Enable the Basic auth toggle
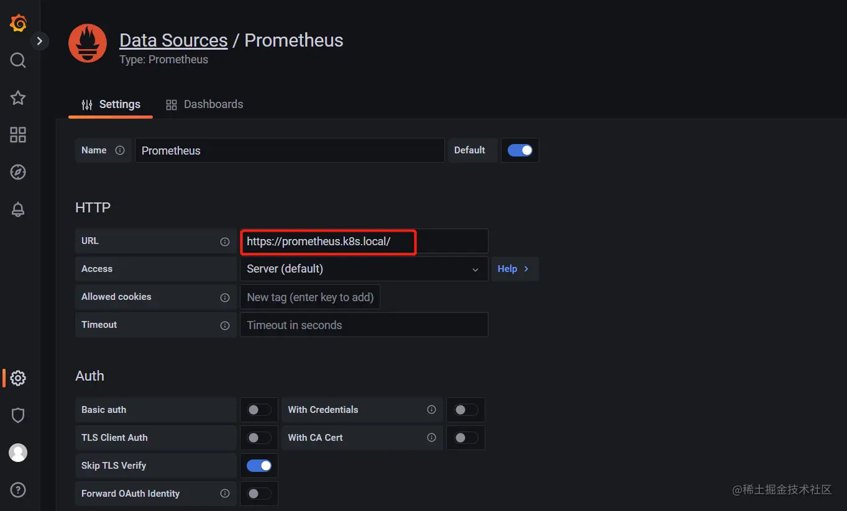Screen dimensions: 847x511 259,410
